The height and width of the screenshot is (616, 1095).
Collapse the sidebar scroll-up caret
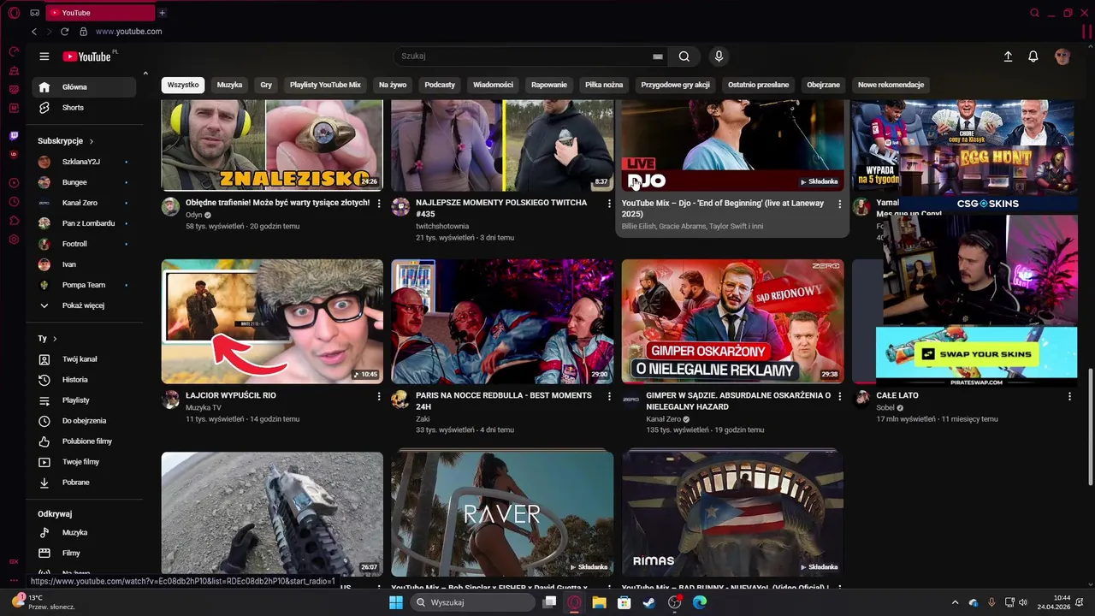coord(145,74)
